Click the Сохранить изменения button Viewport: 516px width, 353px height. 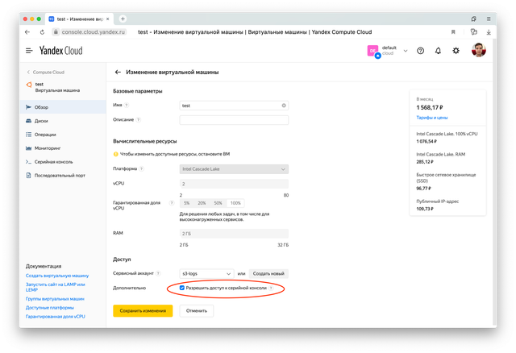tap(143, 310)
